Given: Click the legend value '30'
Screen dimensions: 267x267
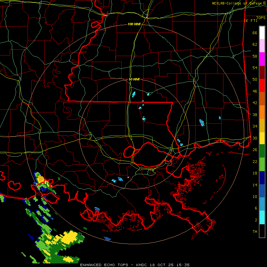Looking at the screenshot, I should 255,138.
